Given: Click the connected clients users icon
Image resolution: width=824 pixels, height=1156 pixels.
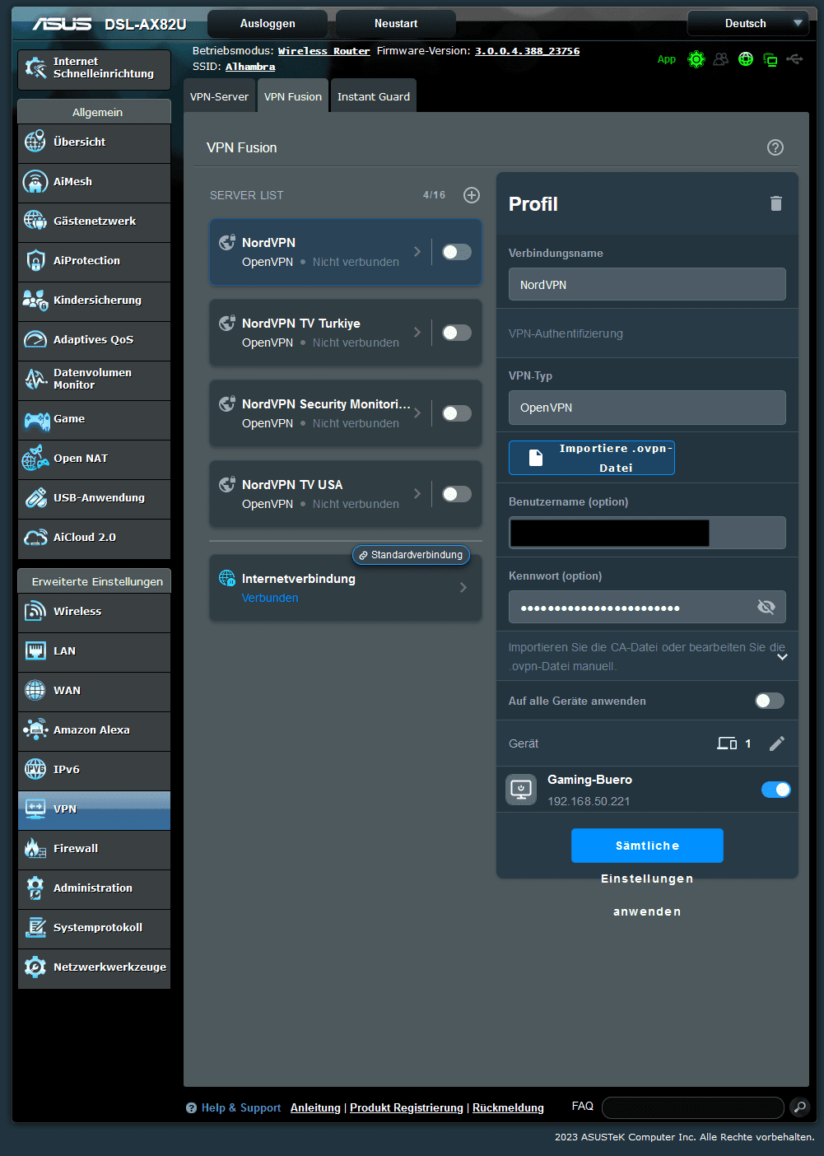Looking at the screenshot, I should coord(721,59).
